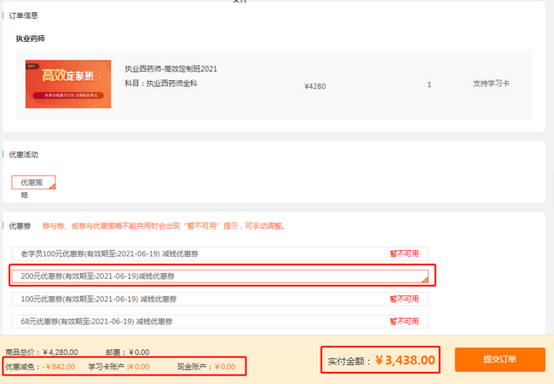Click the 暂不可用 status on 老学员 coupon
The image size is (554, 384).
pyautogui.click(x=404, y=253)
